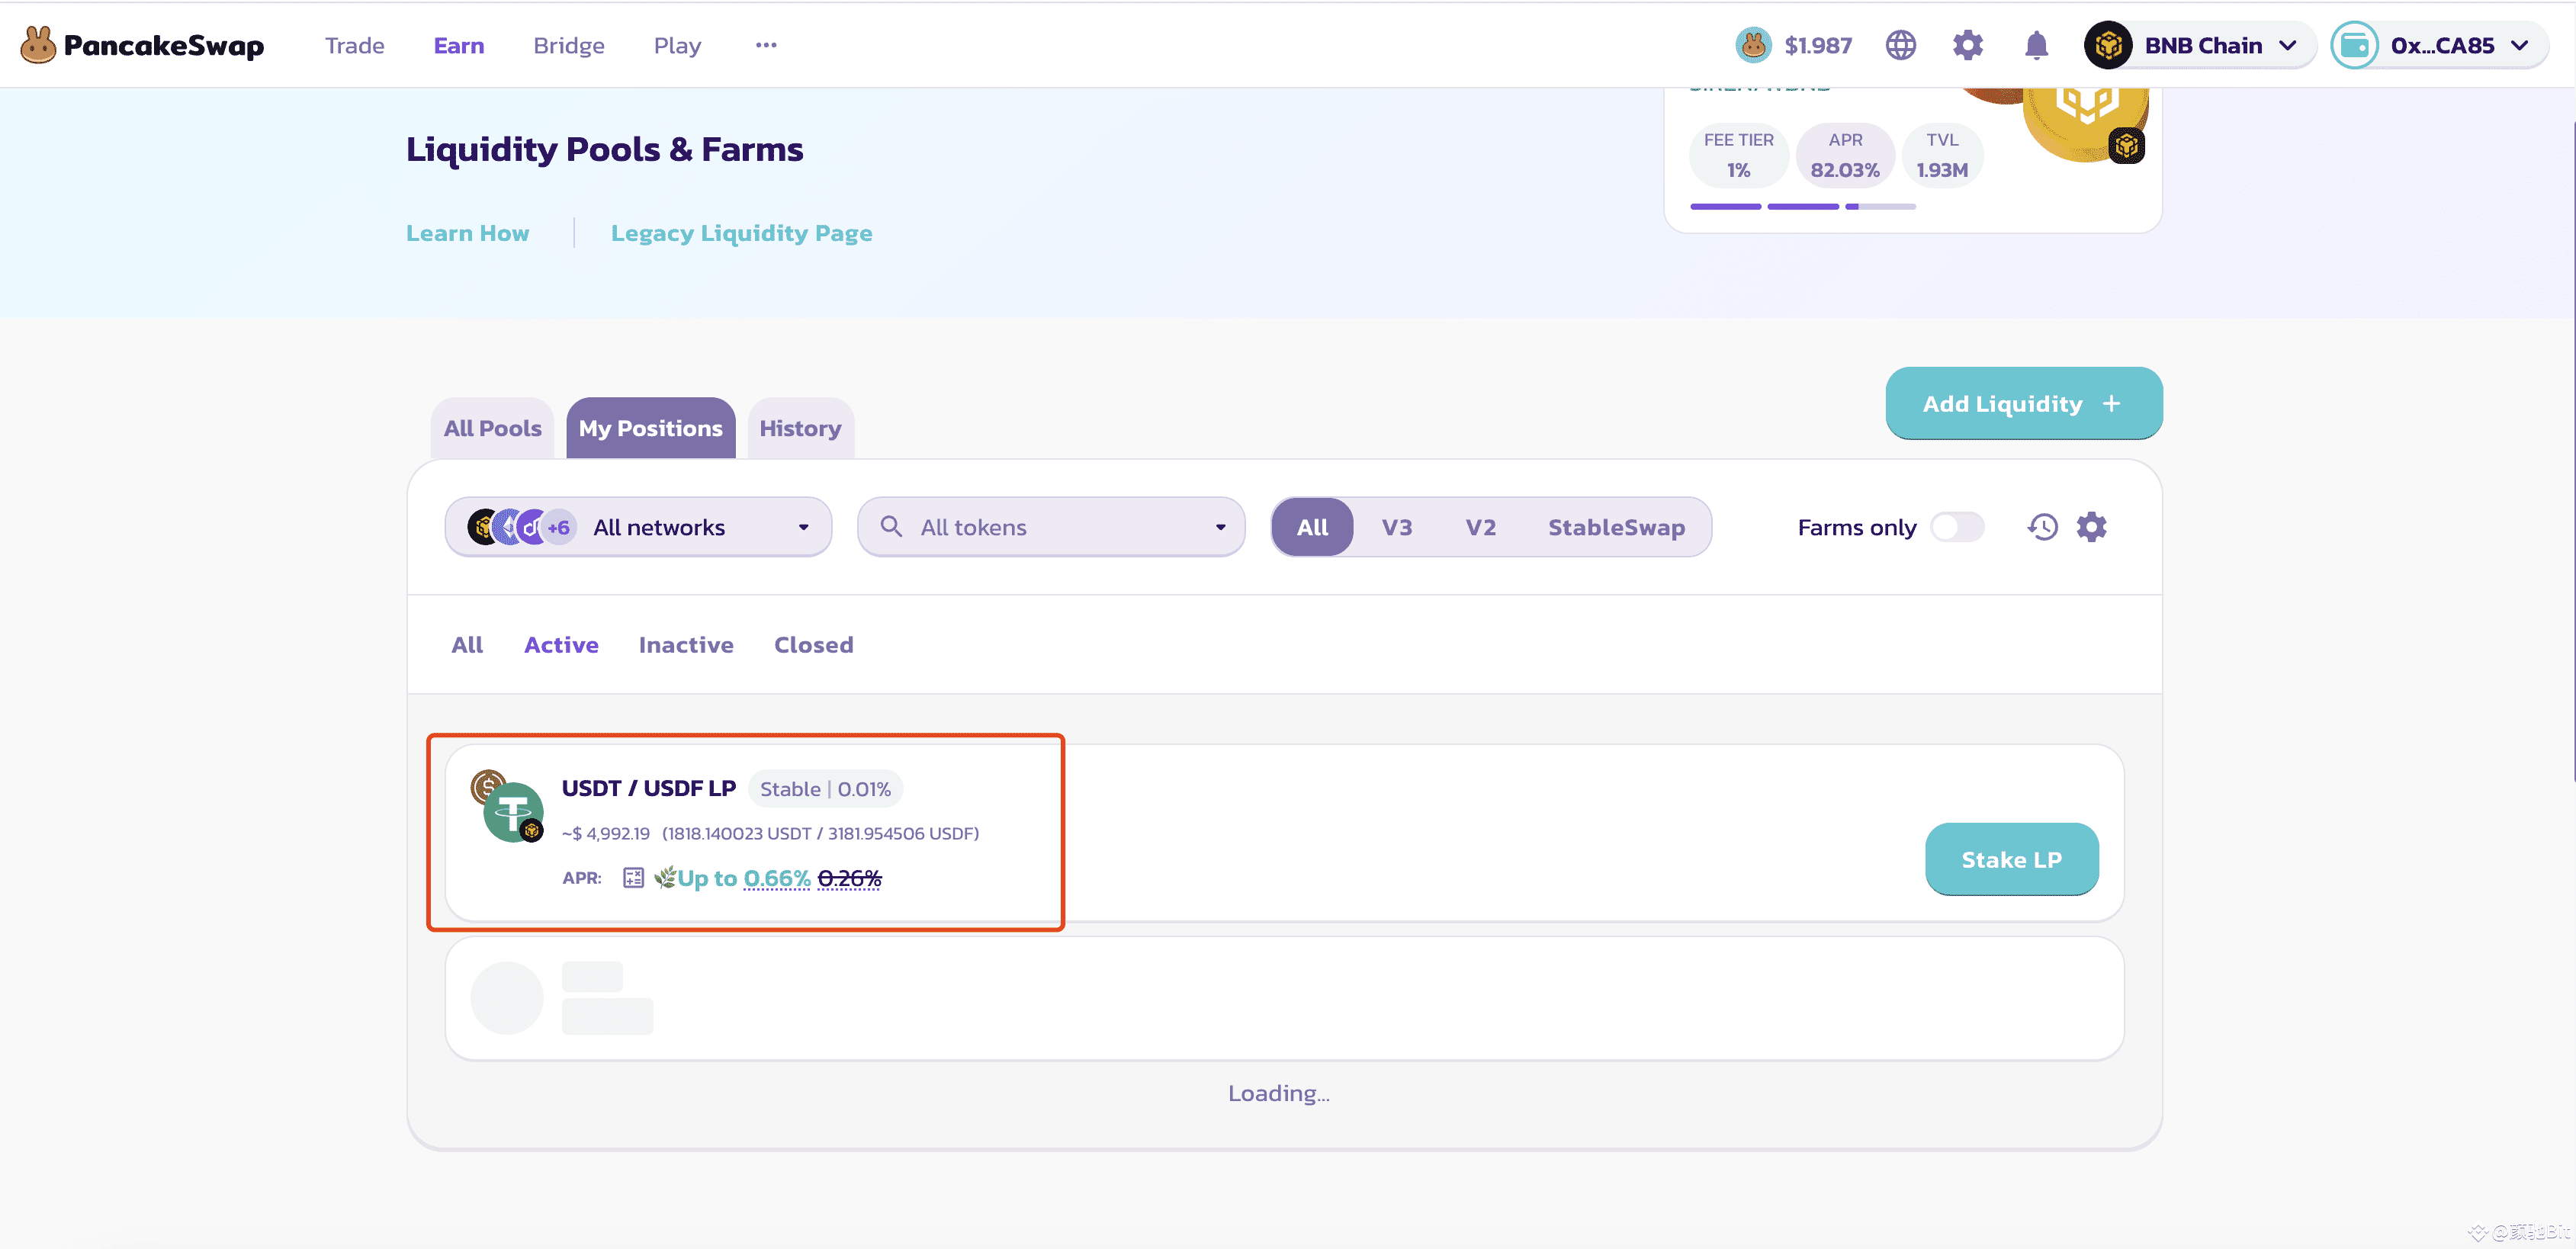Click the USDT / USDF LP title
The height and width of the screenshot is (1249, 2576).
[648, 788]
